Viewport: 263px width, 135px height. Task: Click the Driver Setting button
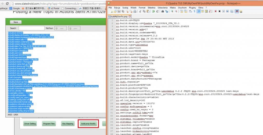[x=30, y=124]
